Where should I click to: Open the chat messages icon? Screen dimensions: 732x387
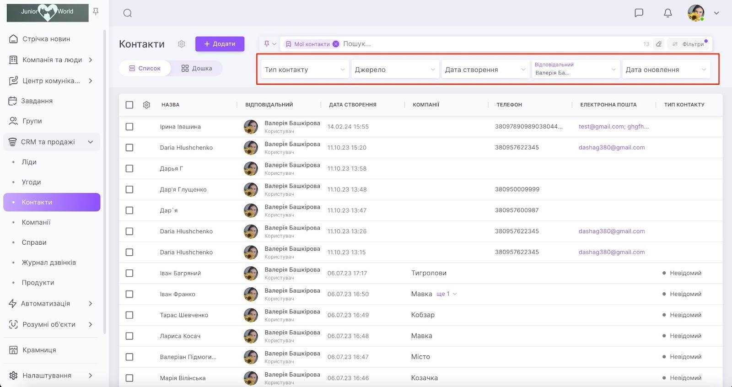(639, 13)
